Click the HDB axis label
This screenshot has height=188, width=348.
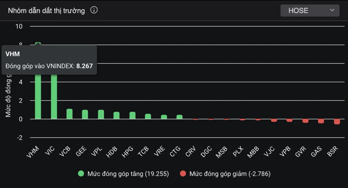[x=112, y=152]
